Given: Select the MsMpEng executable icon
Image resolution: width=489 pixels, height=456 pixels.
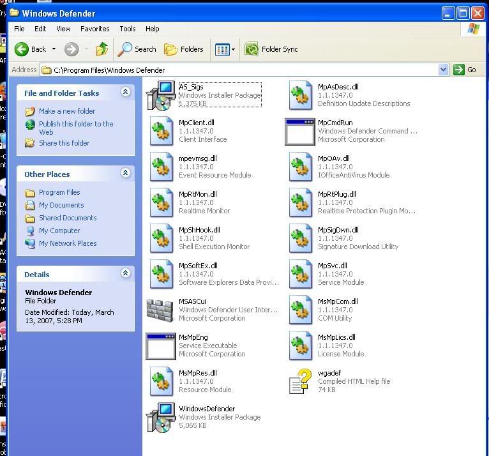Looking at the screenshot, I should click(161, 346).
